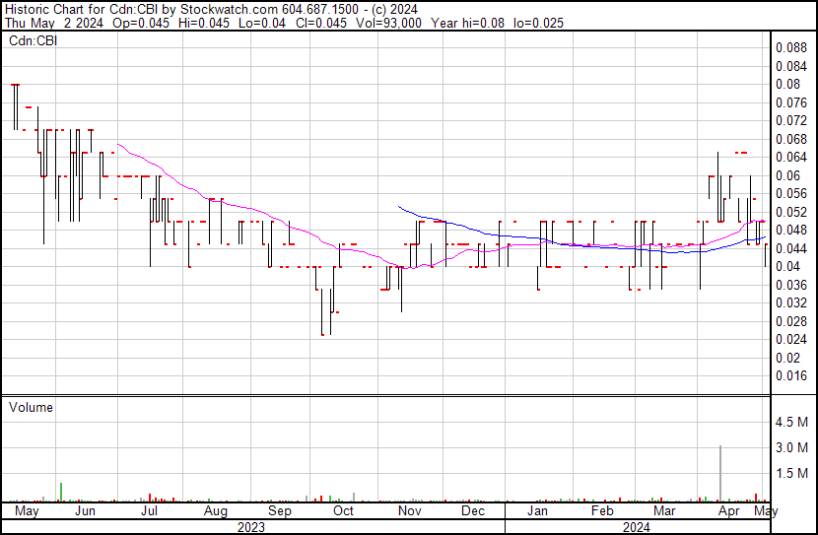The image size is (818, 535).
Task: Select the Apr month on time axis
Action: pyautogui.click(x=728, y=511)
